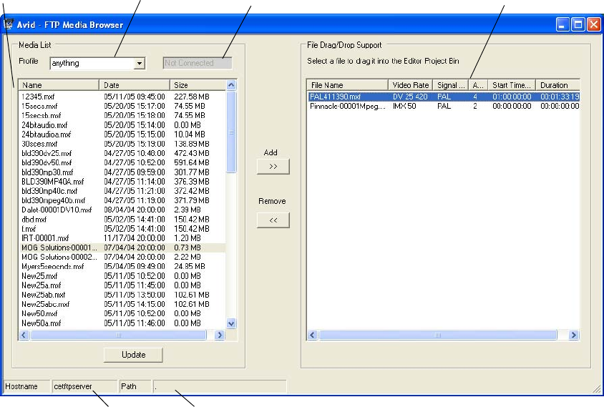The height and width of the screenshot is (407, 604).
Task: Select New50a.mxf file row
Action: click(x=122, y=323)
